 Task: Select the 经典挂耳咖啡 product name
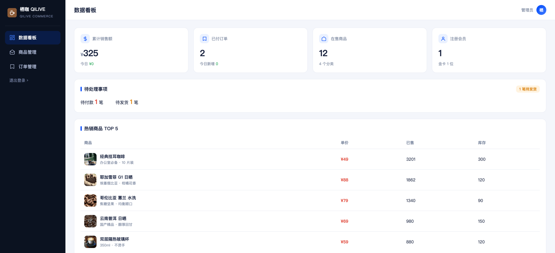[112, 156]
